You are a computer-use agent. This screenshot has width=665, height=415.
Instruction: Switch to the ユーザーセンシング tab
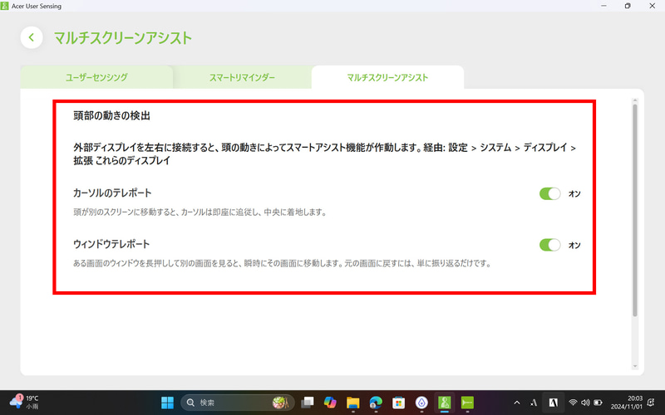pyautogui.click(x=96, y=77)
